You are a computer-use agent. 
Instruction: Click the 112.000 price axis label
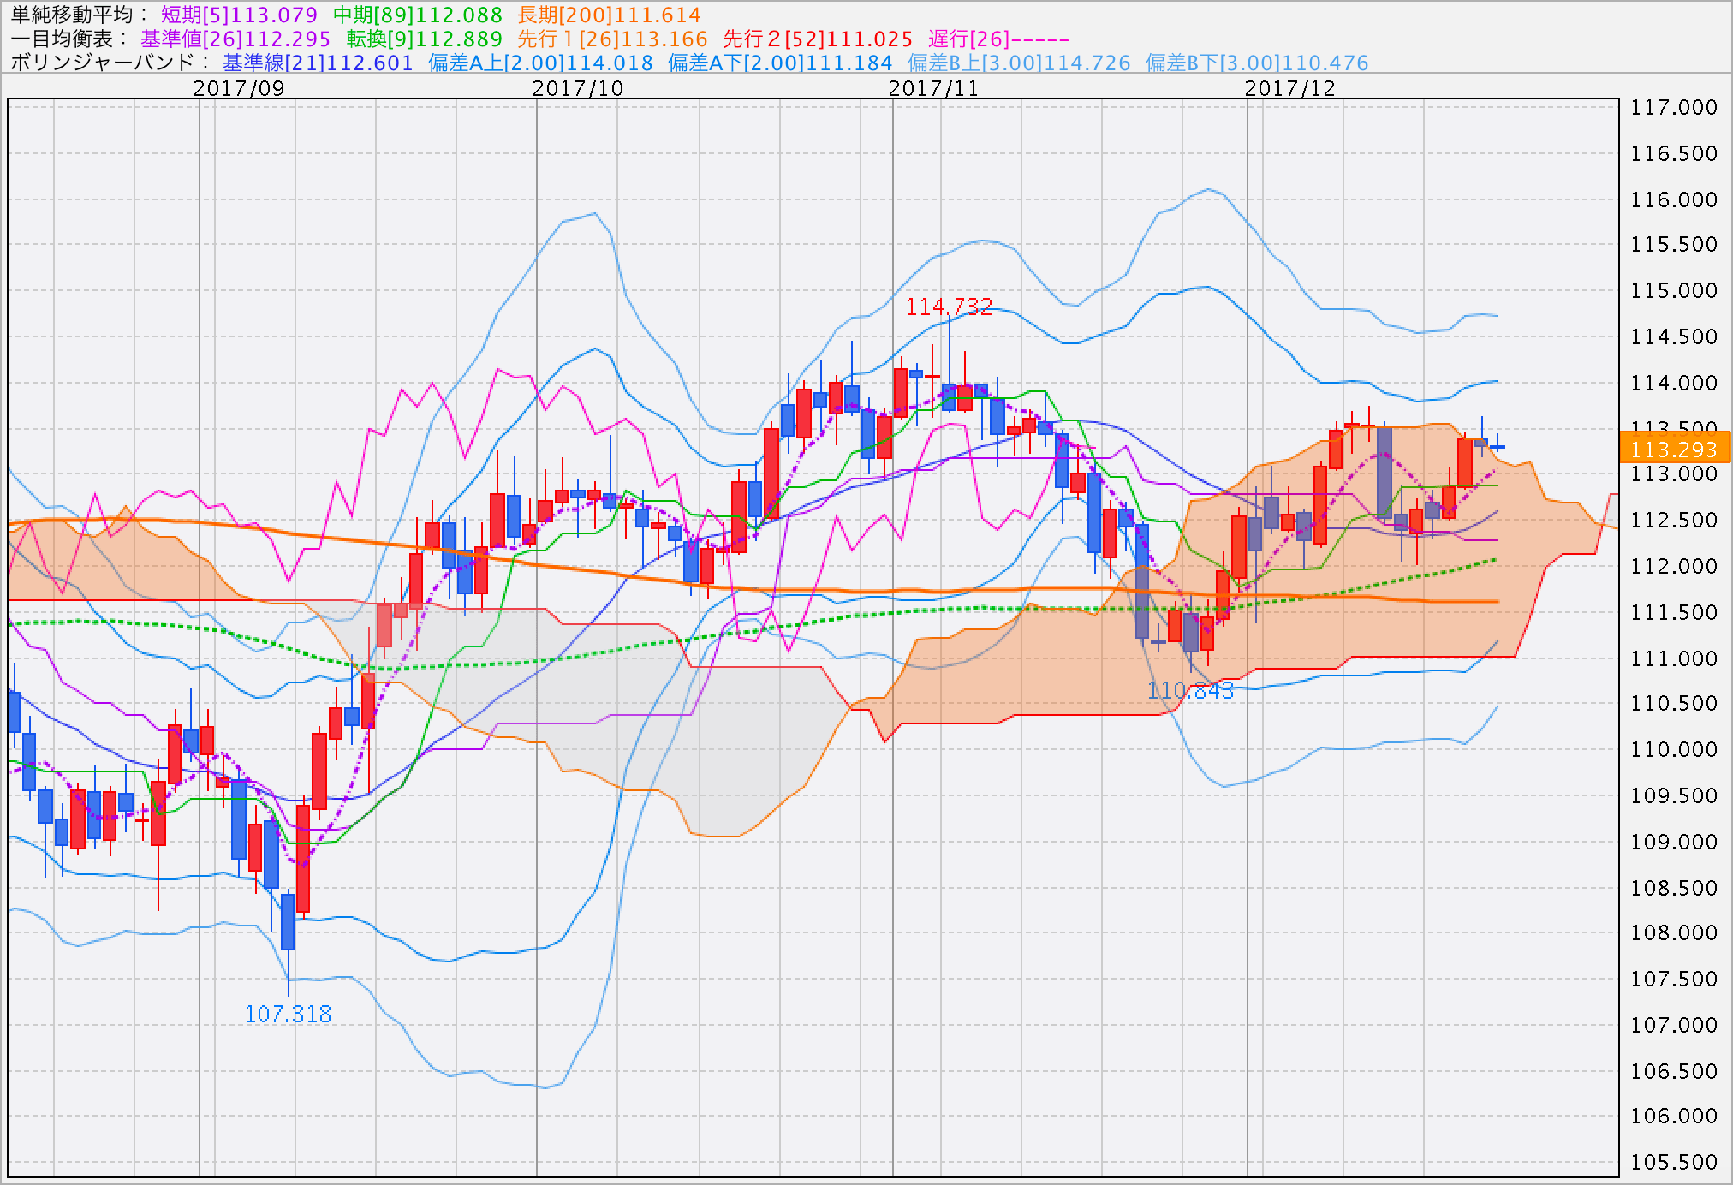(1674, 566)
